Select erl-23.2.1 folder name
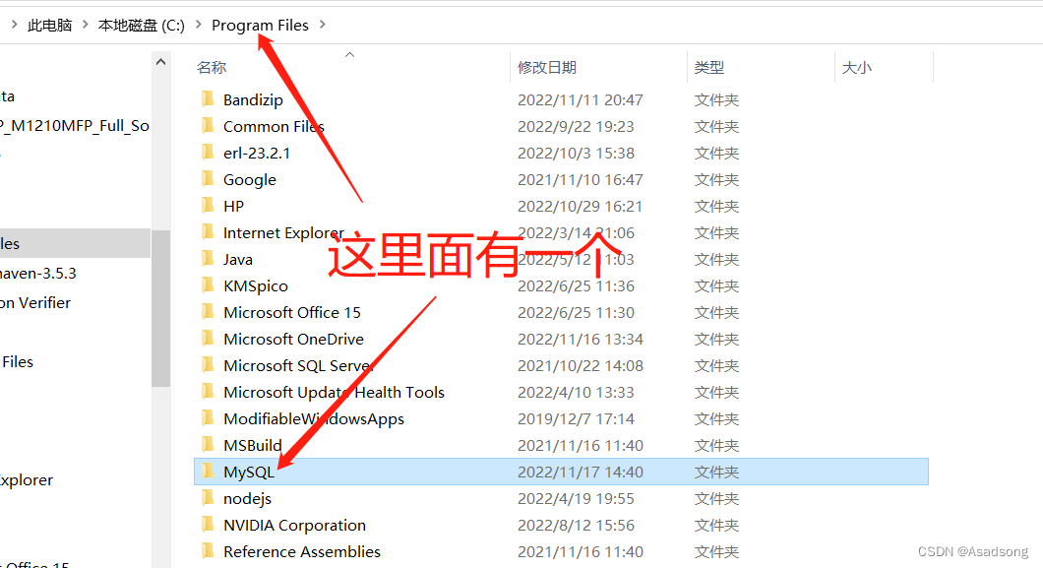 (x=257, y=153)
